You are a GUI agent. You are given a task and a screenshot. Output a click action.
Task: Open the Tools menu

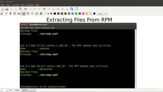tap(22, 5)
